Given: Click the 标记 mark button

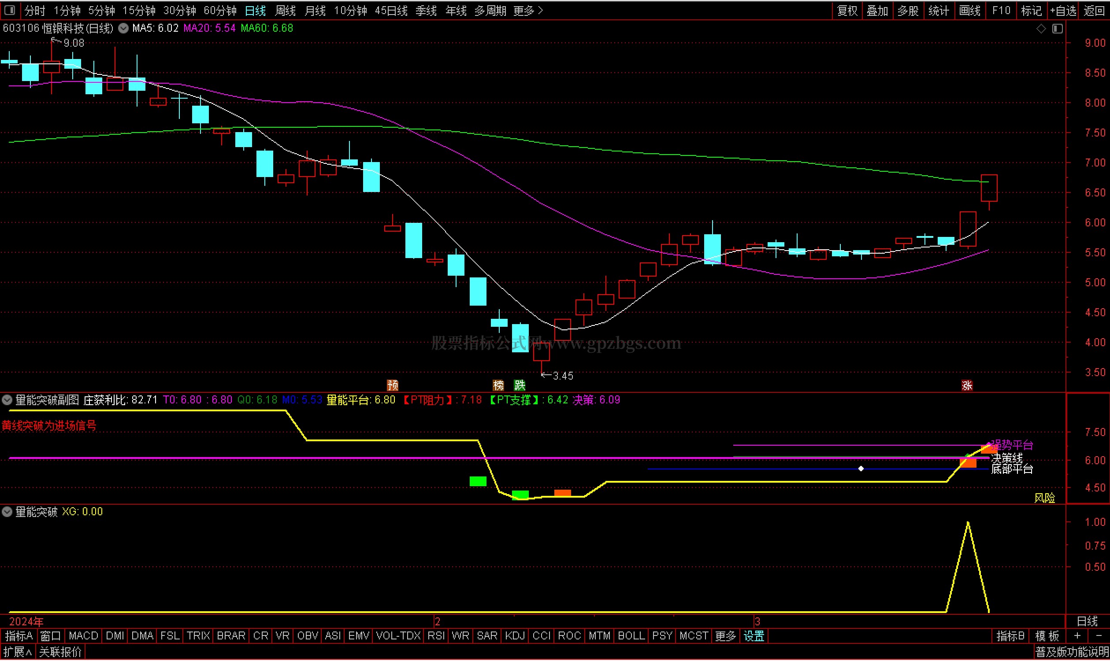Looking at the screenshot, I should (1031, 10).
